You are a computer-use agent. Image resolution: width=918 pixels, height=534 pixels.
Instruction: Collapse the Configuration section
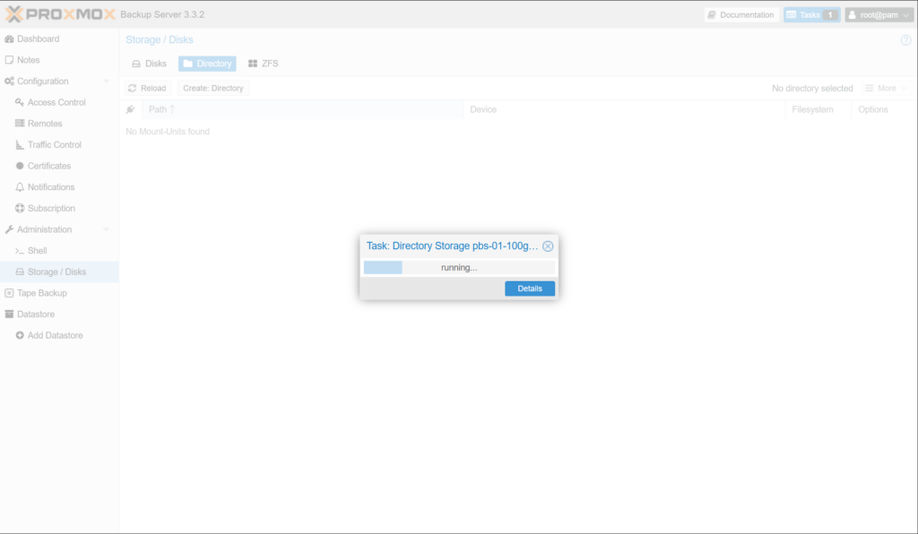pos(107,82)
